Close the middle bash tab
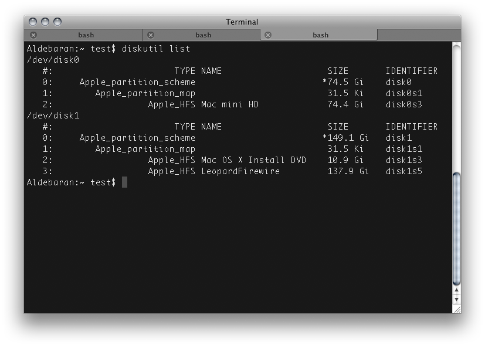485x346 pixels. coord(151,35)
